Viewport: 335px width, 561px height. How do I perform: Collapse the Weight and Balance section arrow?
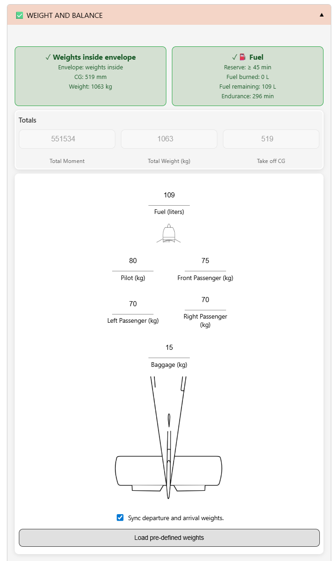pos(322,15)
